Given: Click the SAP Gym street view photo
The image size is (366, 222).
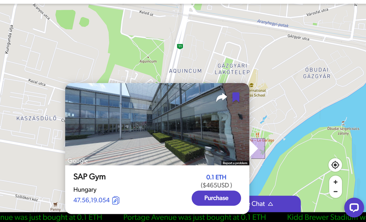Looking at the screenshot, I should (x=157, y=124).
